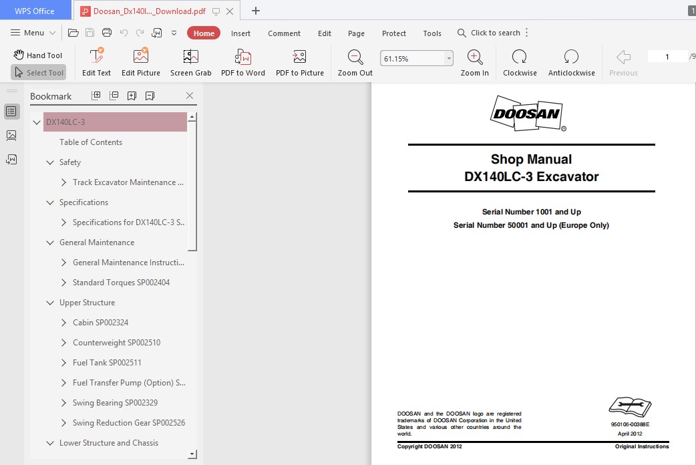Switch to the Edit tab
The image size is (696, 465).
[325, 33]
